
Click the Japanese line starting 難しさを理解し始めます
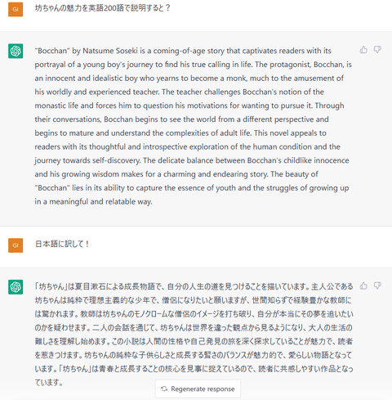point(194,341)
